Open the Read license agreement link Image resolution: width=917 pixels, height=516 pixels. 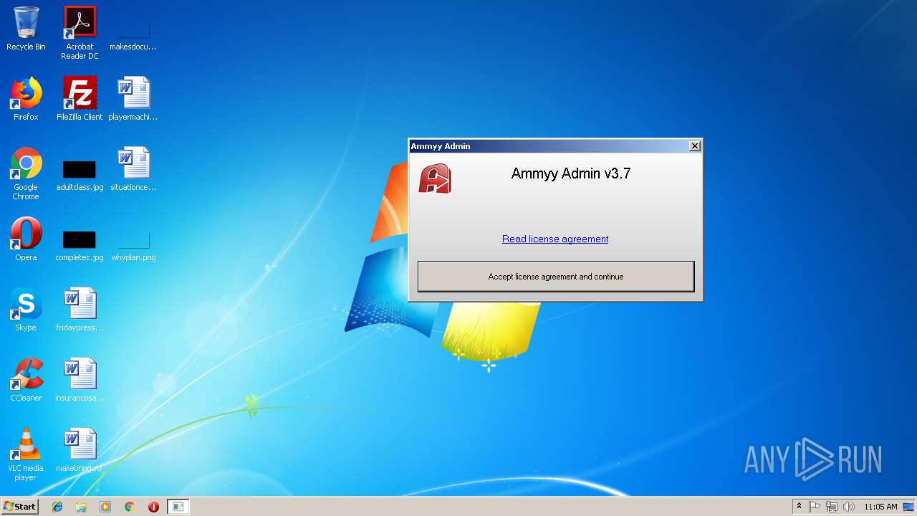[555, 239]
